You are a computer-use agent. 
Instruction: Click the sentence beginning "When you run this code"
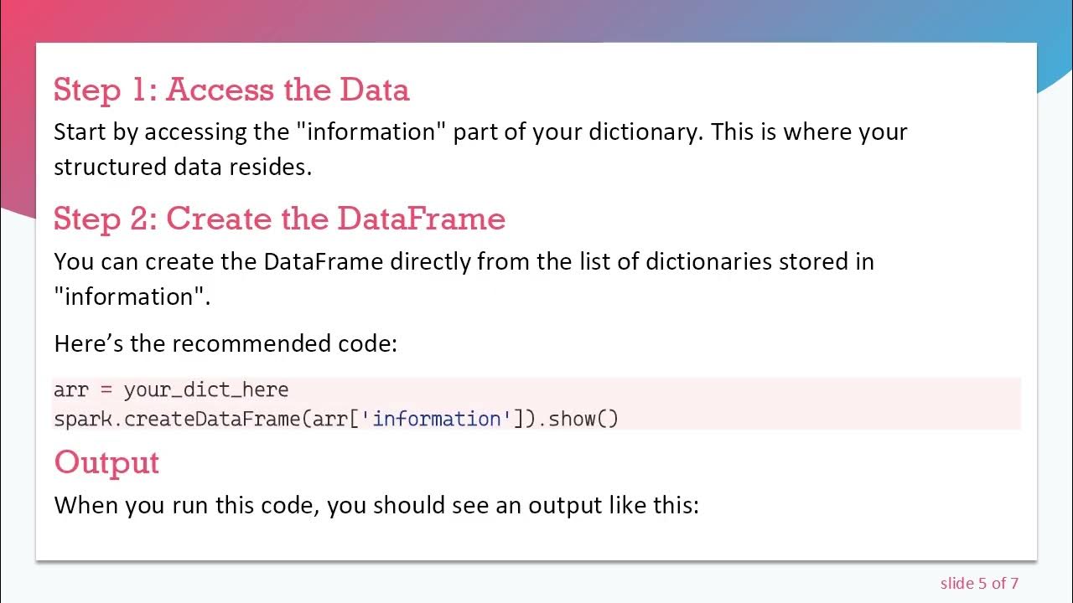[x=376, y=505]
